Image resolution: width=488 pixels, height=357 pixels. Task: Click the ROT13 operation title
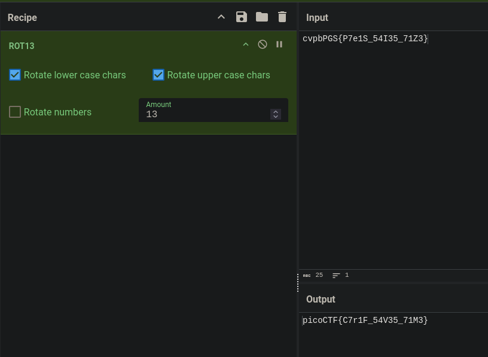coord(22,46)
